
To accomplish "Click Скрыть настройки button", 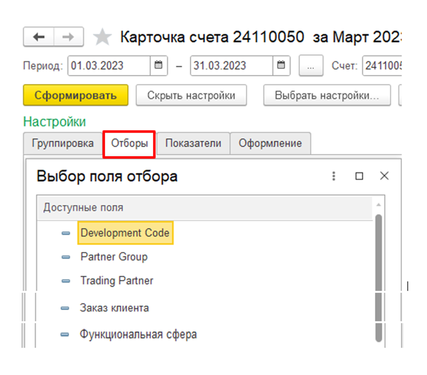I will point(191,96).
